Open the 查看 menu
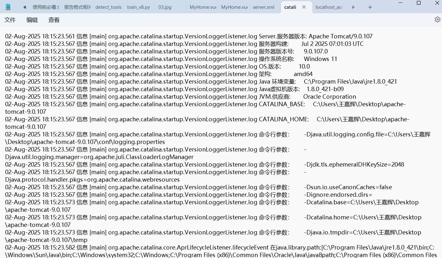Viewport: 442px width, 258px height. [54, 20]
